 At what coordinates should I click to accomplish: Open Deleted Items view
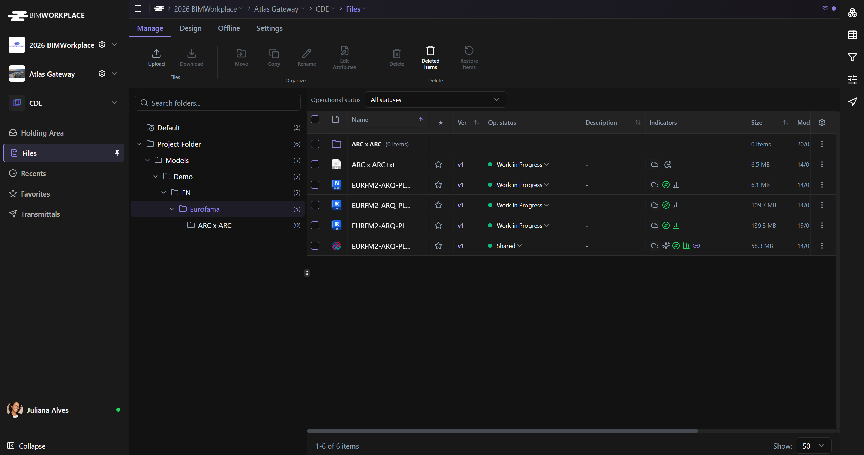(x=430, y=57)
